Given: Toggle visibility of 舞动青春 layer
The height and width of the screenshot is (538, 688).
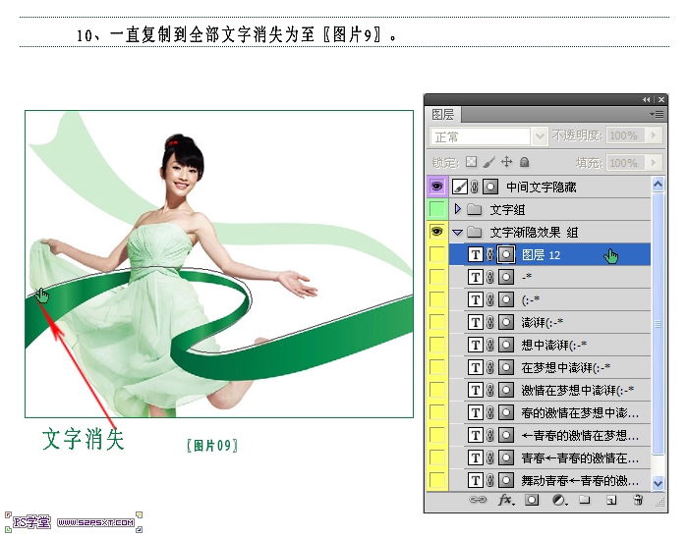Looking at the screenshot, I should [x=437, y=480].
